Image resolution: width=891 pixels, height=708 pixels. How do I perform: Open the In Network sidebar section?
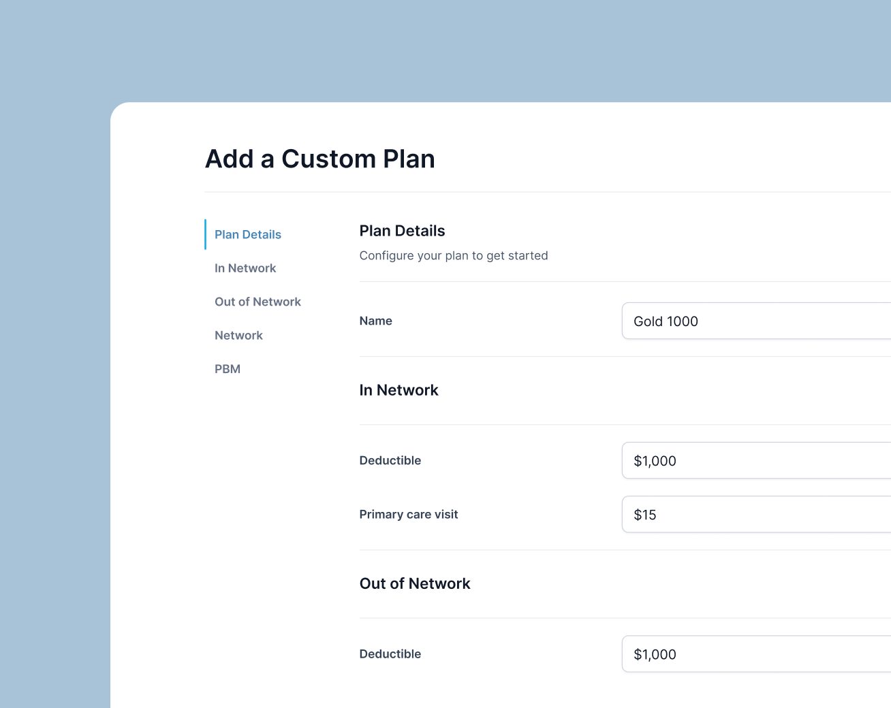click(245, 268)
